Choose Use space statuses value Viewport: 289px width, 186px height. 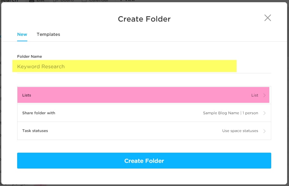pos(240,131)
